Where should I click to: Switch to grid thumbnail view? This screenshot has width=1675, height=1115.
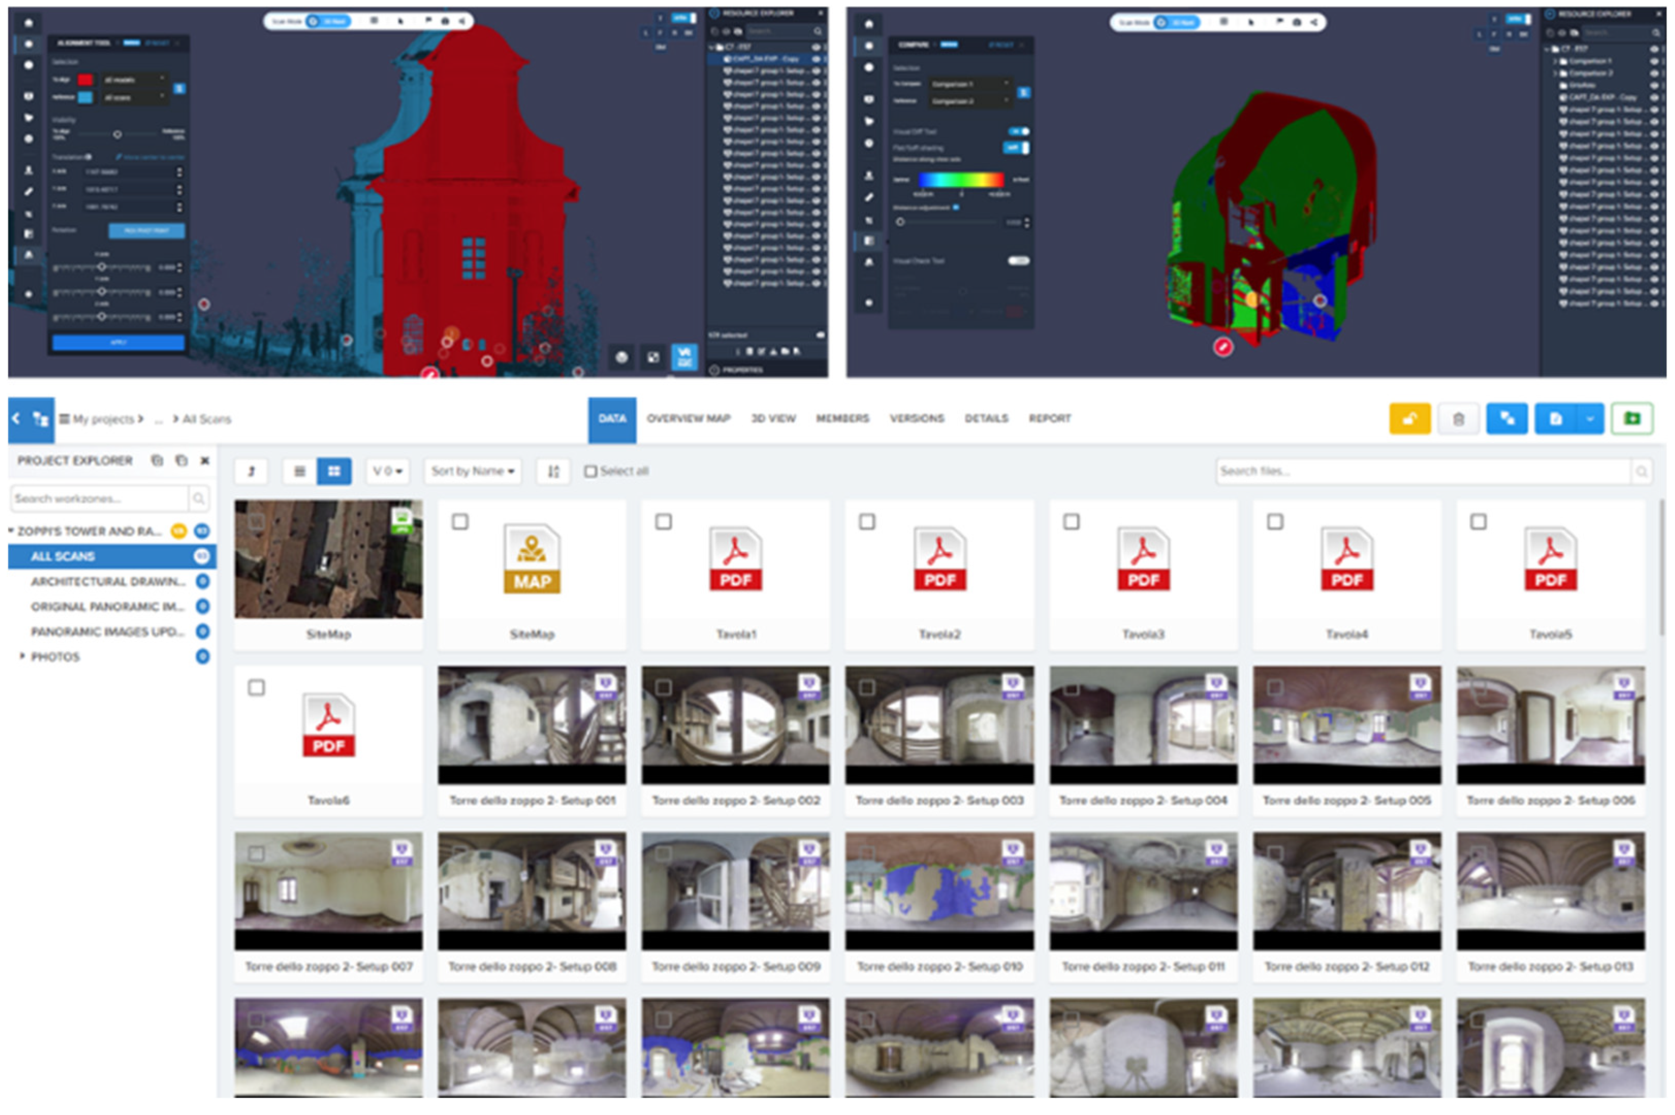tap(334, 471)
